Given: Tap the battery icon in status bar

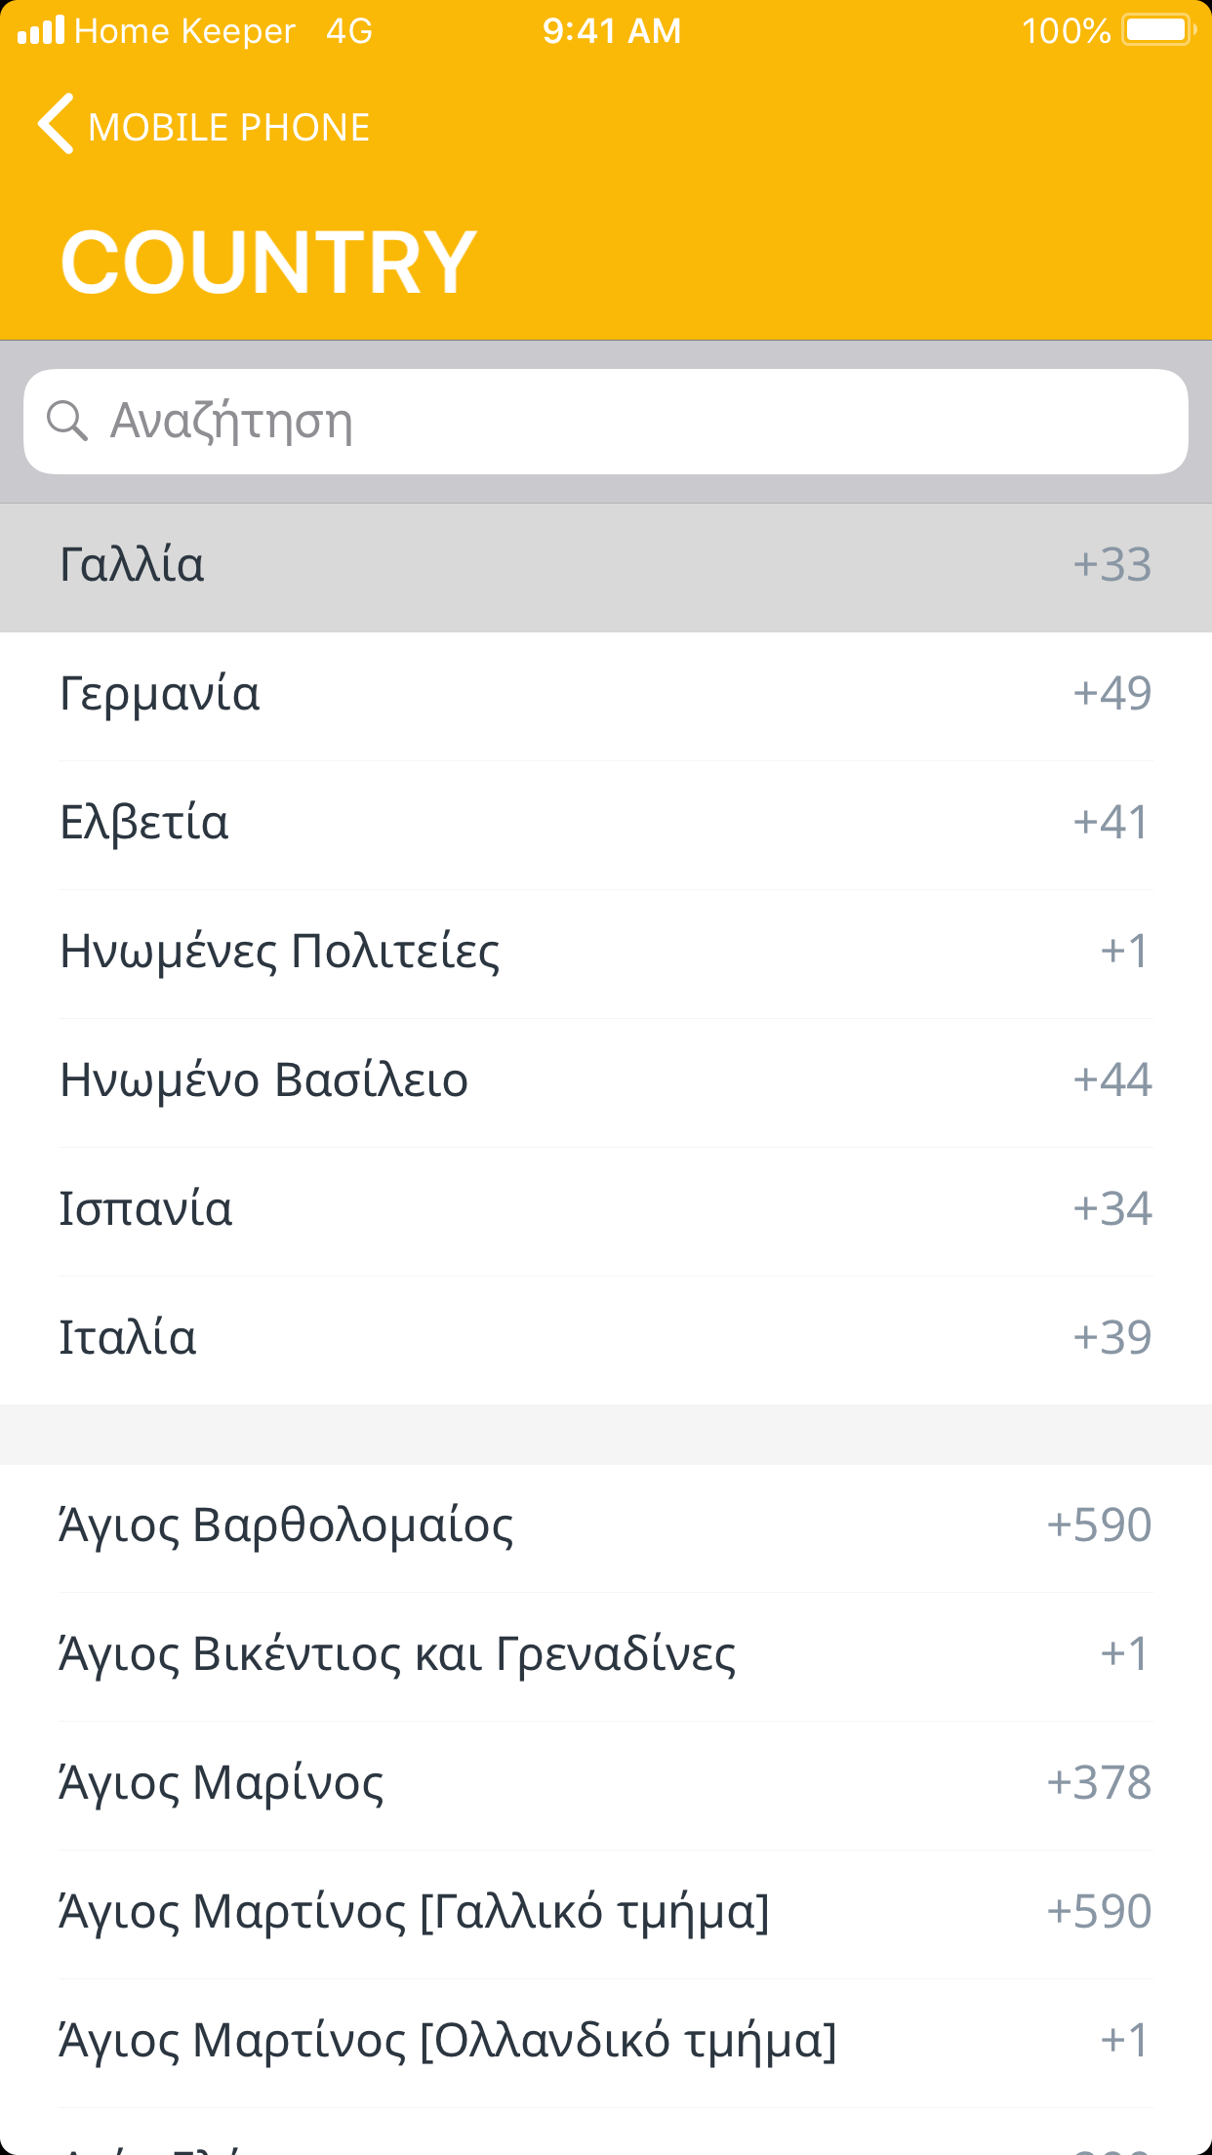Looking at the screenshot, I should [1158, 30].
